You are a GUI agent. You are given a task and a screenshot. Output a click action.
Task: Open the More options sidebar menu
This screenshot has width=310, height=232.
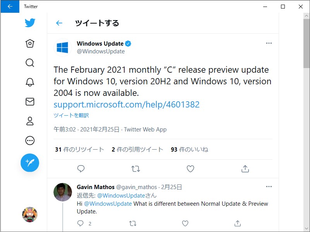tap(30, 140)
